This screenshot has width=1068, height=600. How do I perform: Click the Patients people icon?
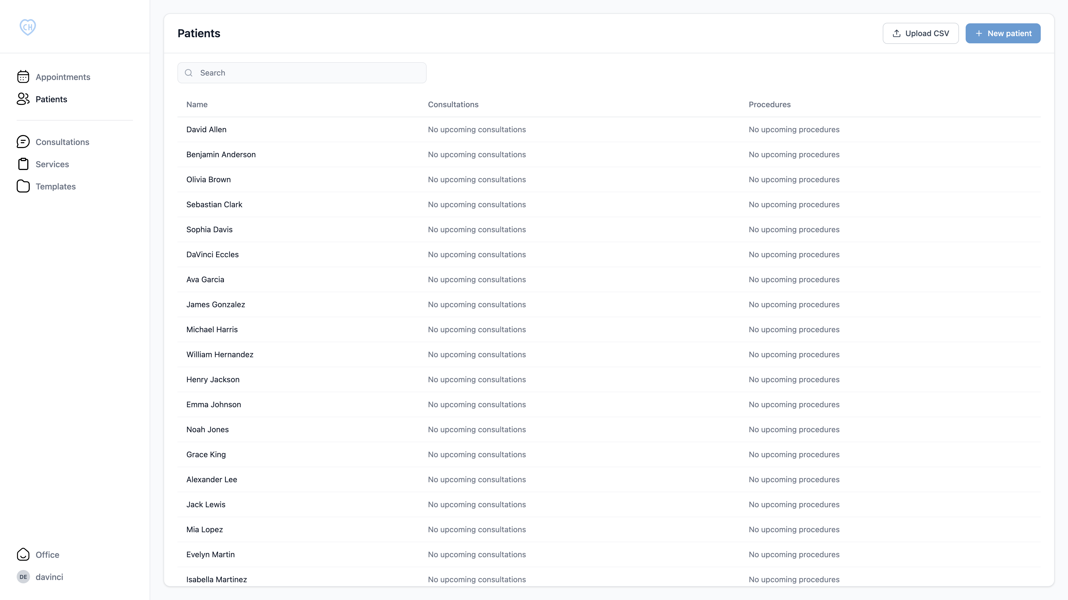[x=23, y=99]
